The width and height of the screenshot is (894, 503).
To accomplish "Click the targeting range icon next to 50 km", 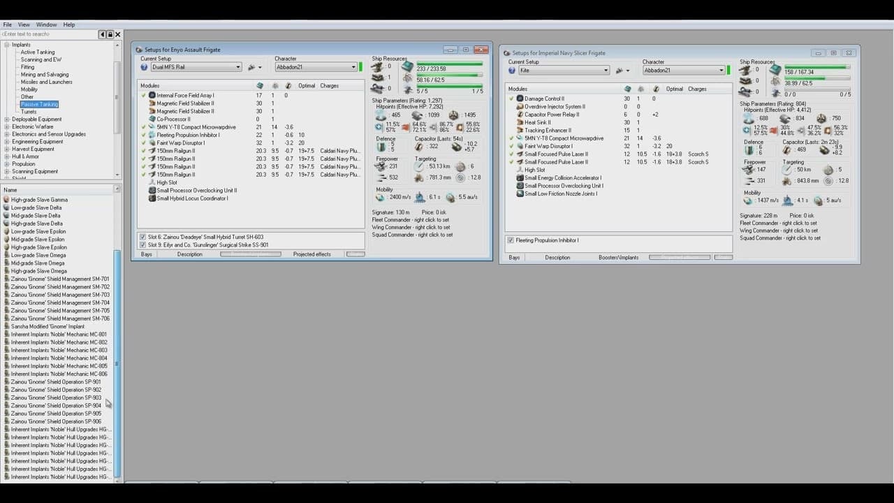I will point(788,170).
